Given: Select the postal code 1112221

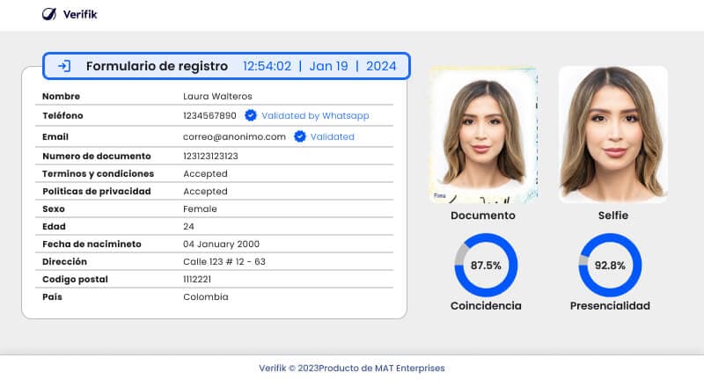Looking at the screenshot, I should pyautogui.click(x=196, y=279).
